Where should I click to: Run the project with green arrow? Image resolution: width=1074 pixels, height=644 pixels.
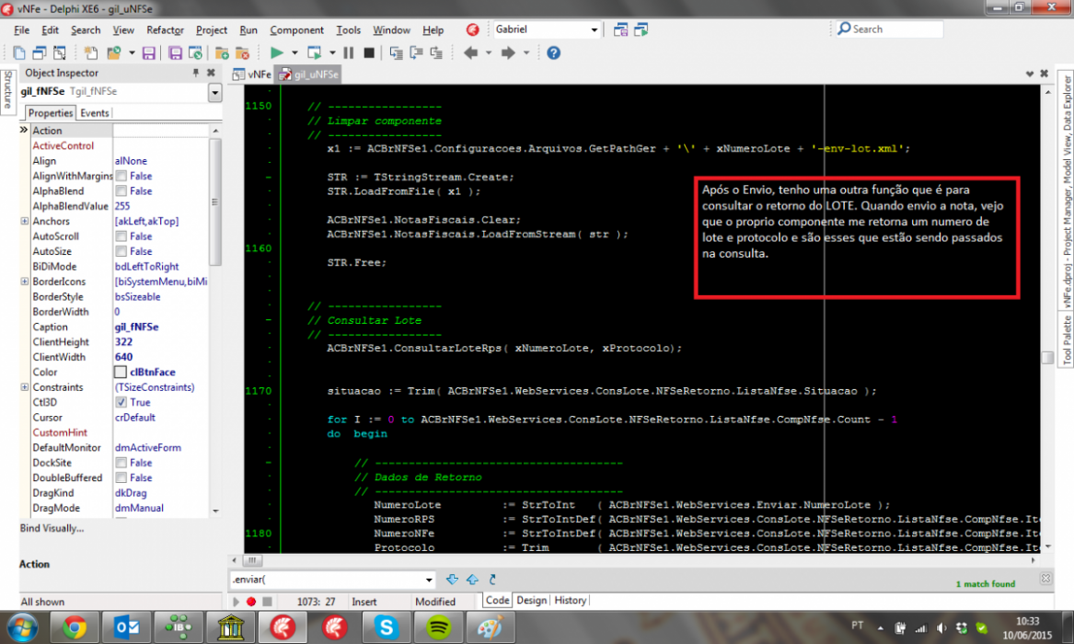tap(277, 52)
